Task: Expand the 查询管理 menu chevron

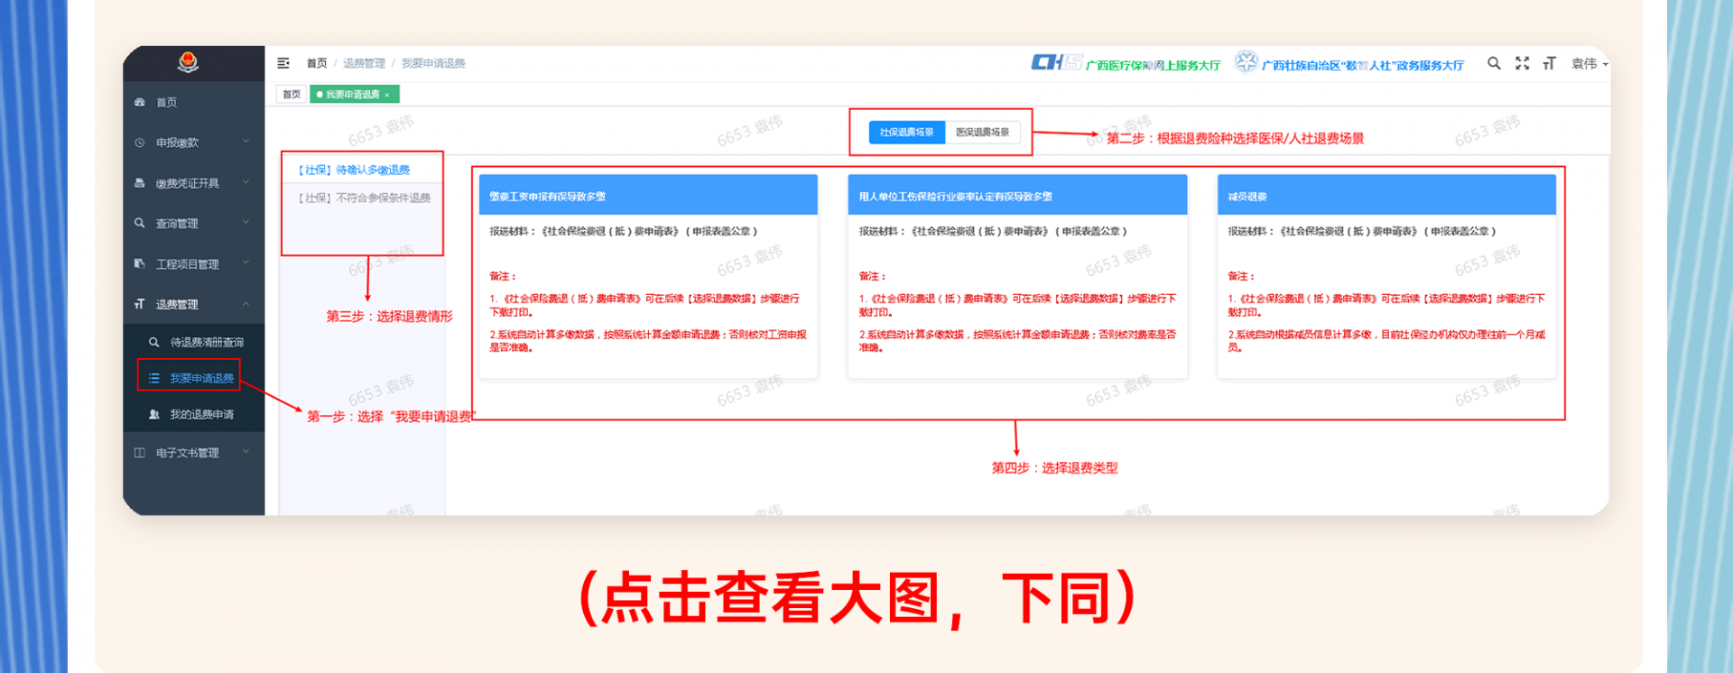Action: click(246, 223)
